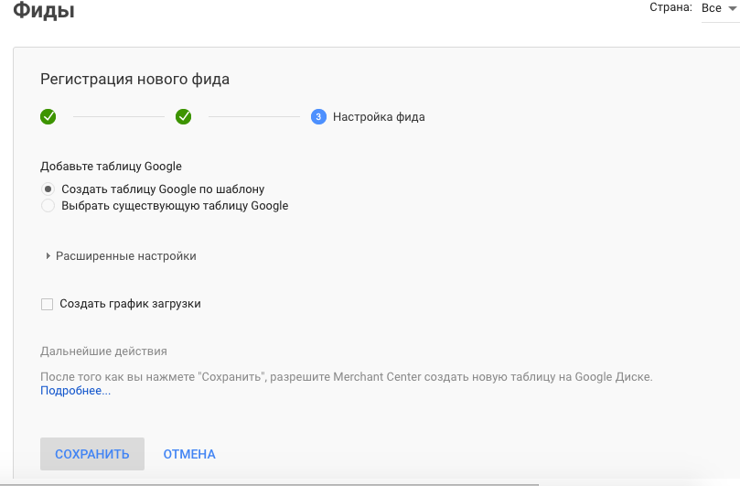This screenshot has width=740, height=486.
Task: Click the Merchant Center instruction paragraph
Action: coord(347,377)
